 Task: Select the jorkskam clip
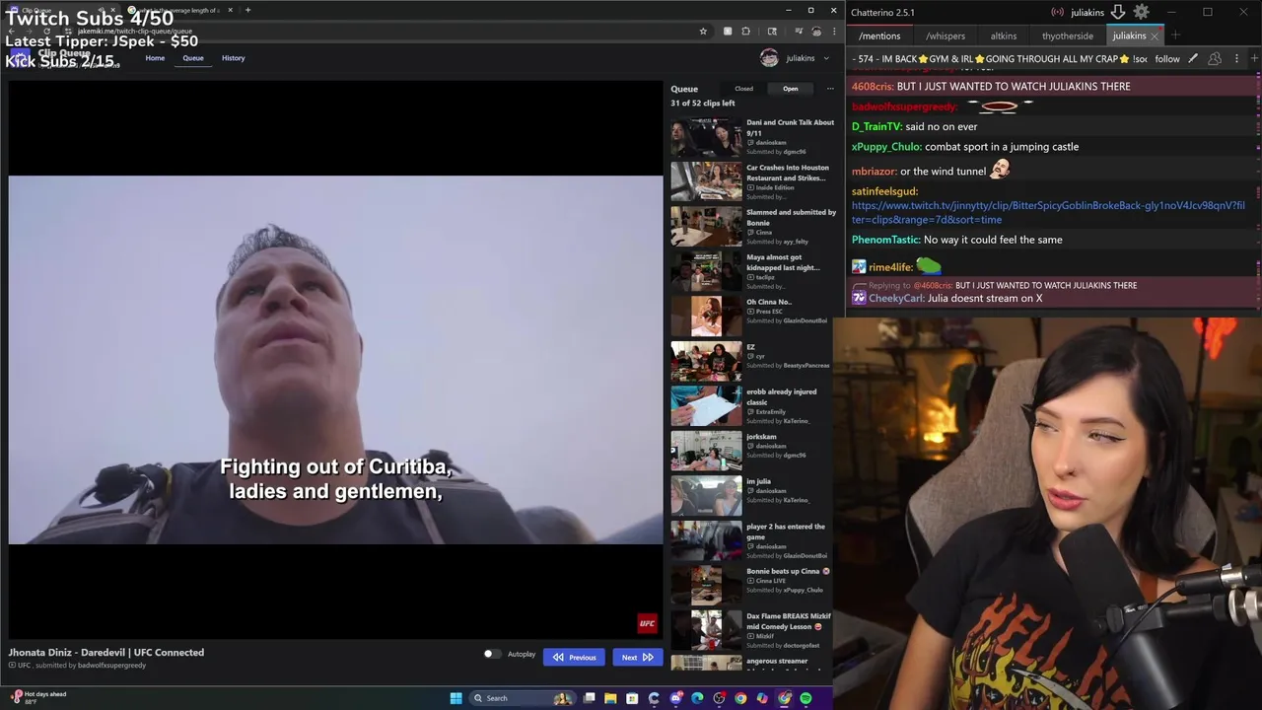click(x=753, y=451)
